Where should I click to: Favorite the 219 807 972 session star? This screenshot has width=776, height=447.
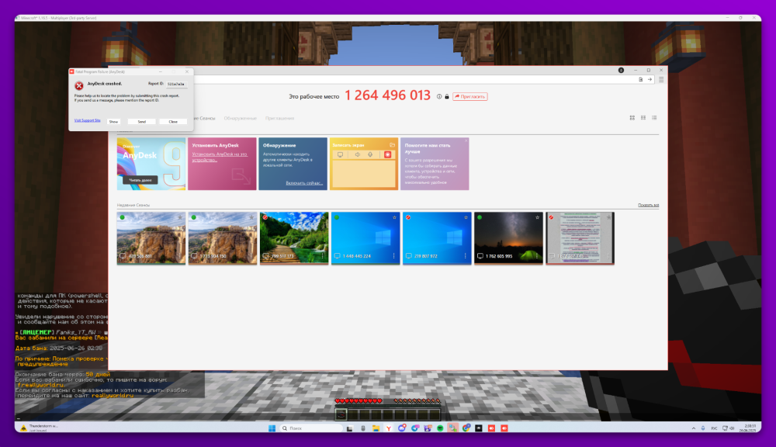tap(466, 217)
